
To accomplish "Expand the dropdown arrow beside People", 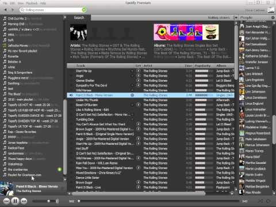I will pyautogui.click(x=236, y=18).
